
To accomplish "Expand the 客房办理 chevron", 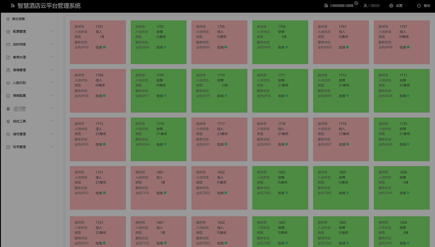I will tap(52, 57).
